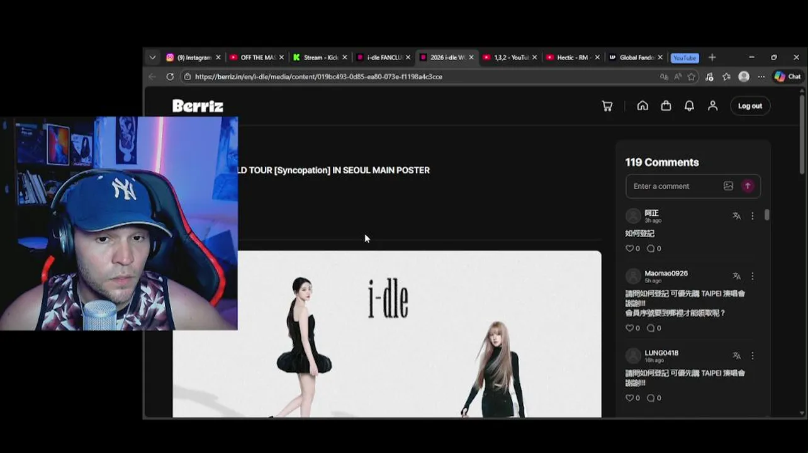Screen dimensions: 808x453
Task: Add page to favorites star icon
Action: tap(692, 77)
